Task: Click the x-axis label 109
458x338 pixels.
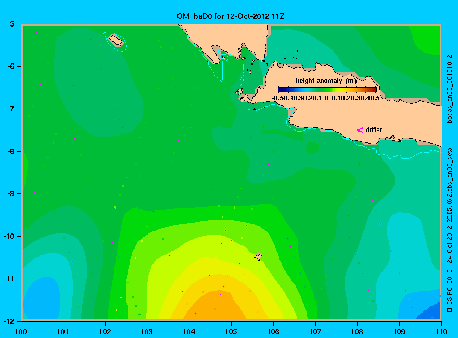Action: coord(399,332)
